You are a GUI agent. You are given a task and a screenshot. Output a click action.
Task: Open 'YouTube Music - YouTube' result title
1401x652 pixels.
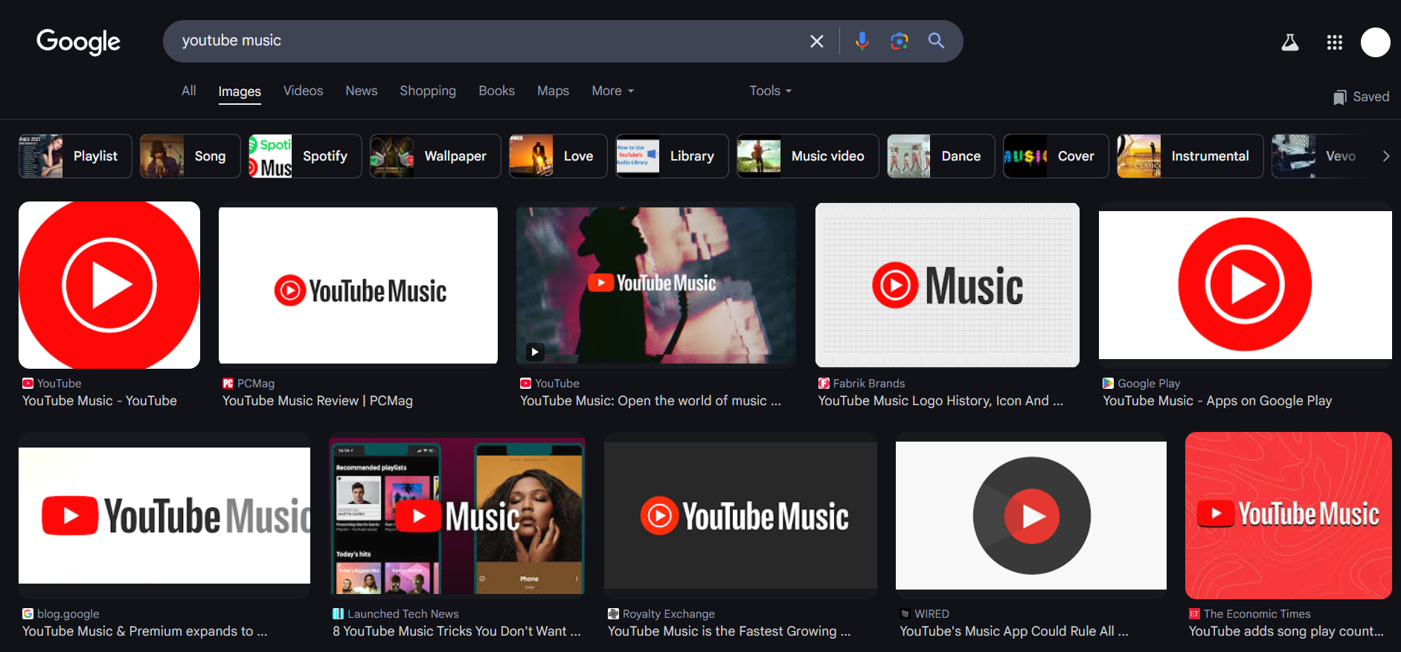click(x=100, y=401)
